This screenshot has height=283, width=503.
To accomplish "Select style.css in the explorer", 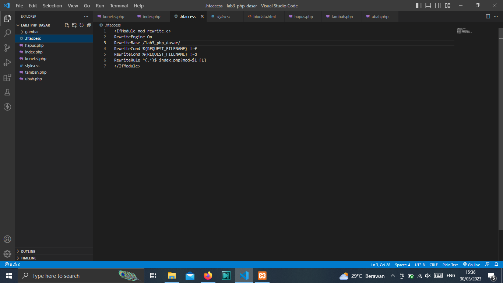I will coord(54,66).
